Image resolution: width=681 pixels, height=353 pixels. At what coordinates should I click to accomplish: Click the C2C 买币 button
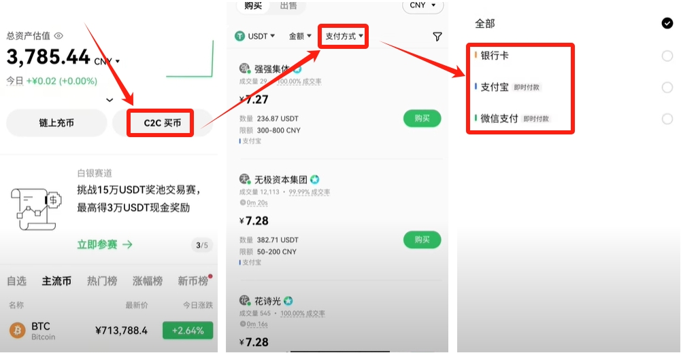click(x=162, y=123)
